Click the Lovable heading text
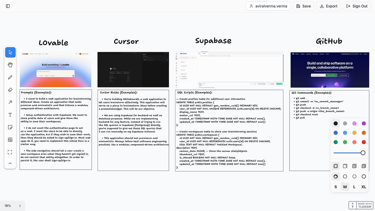This screenshot has height=211, width=375. (x=53, y=43)
